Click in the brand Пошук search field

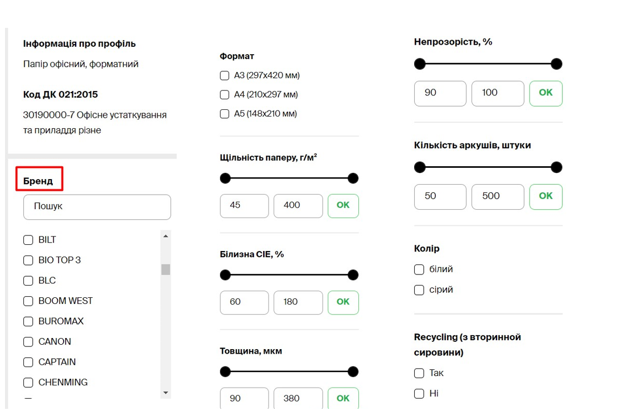[x=97, y=207]
